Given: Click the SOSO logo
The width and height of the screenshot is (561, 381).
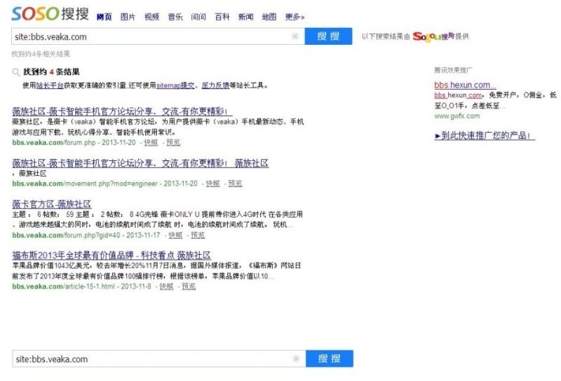Looking at the screenshot, I should click(50, 13).
